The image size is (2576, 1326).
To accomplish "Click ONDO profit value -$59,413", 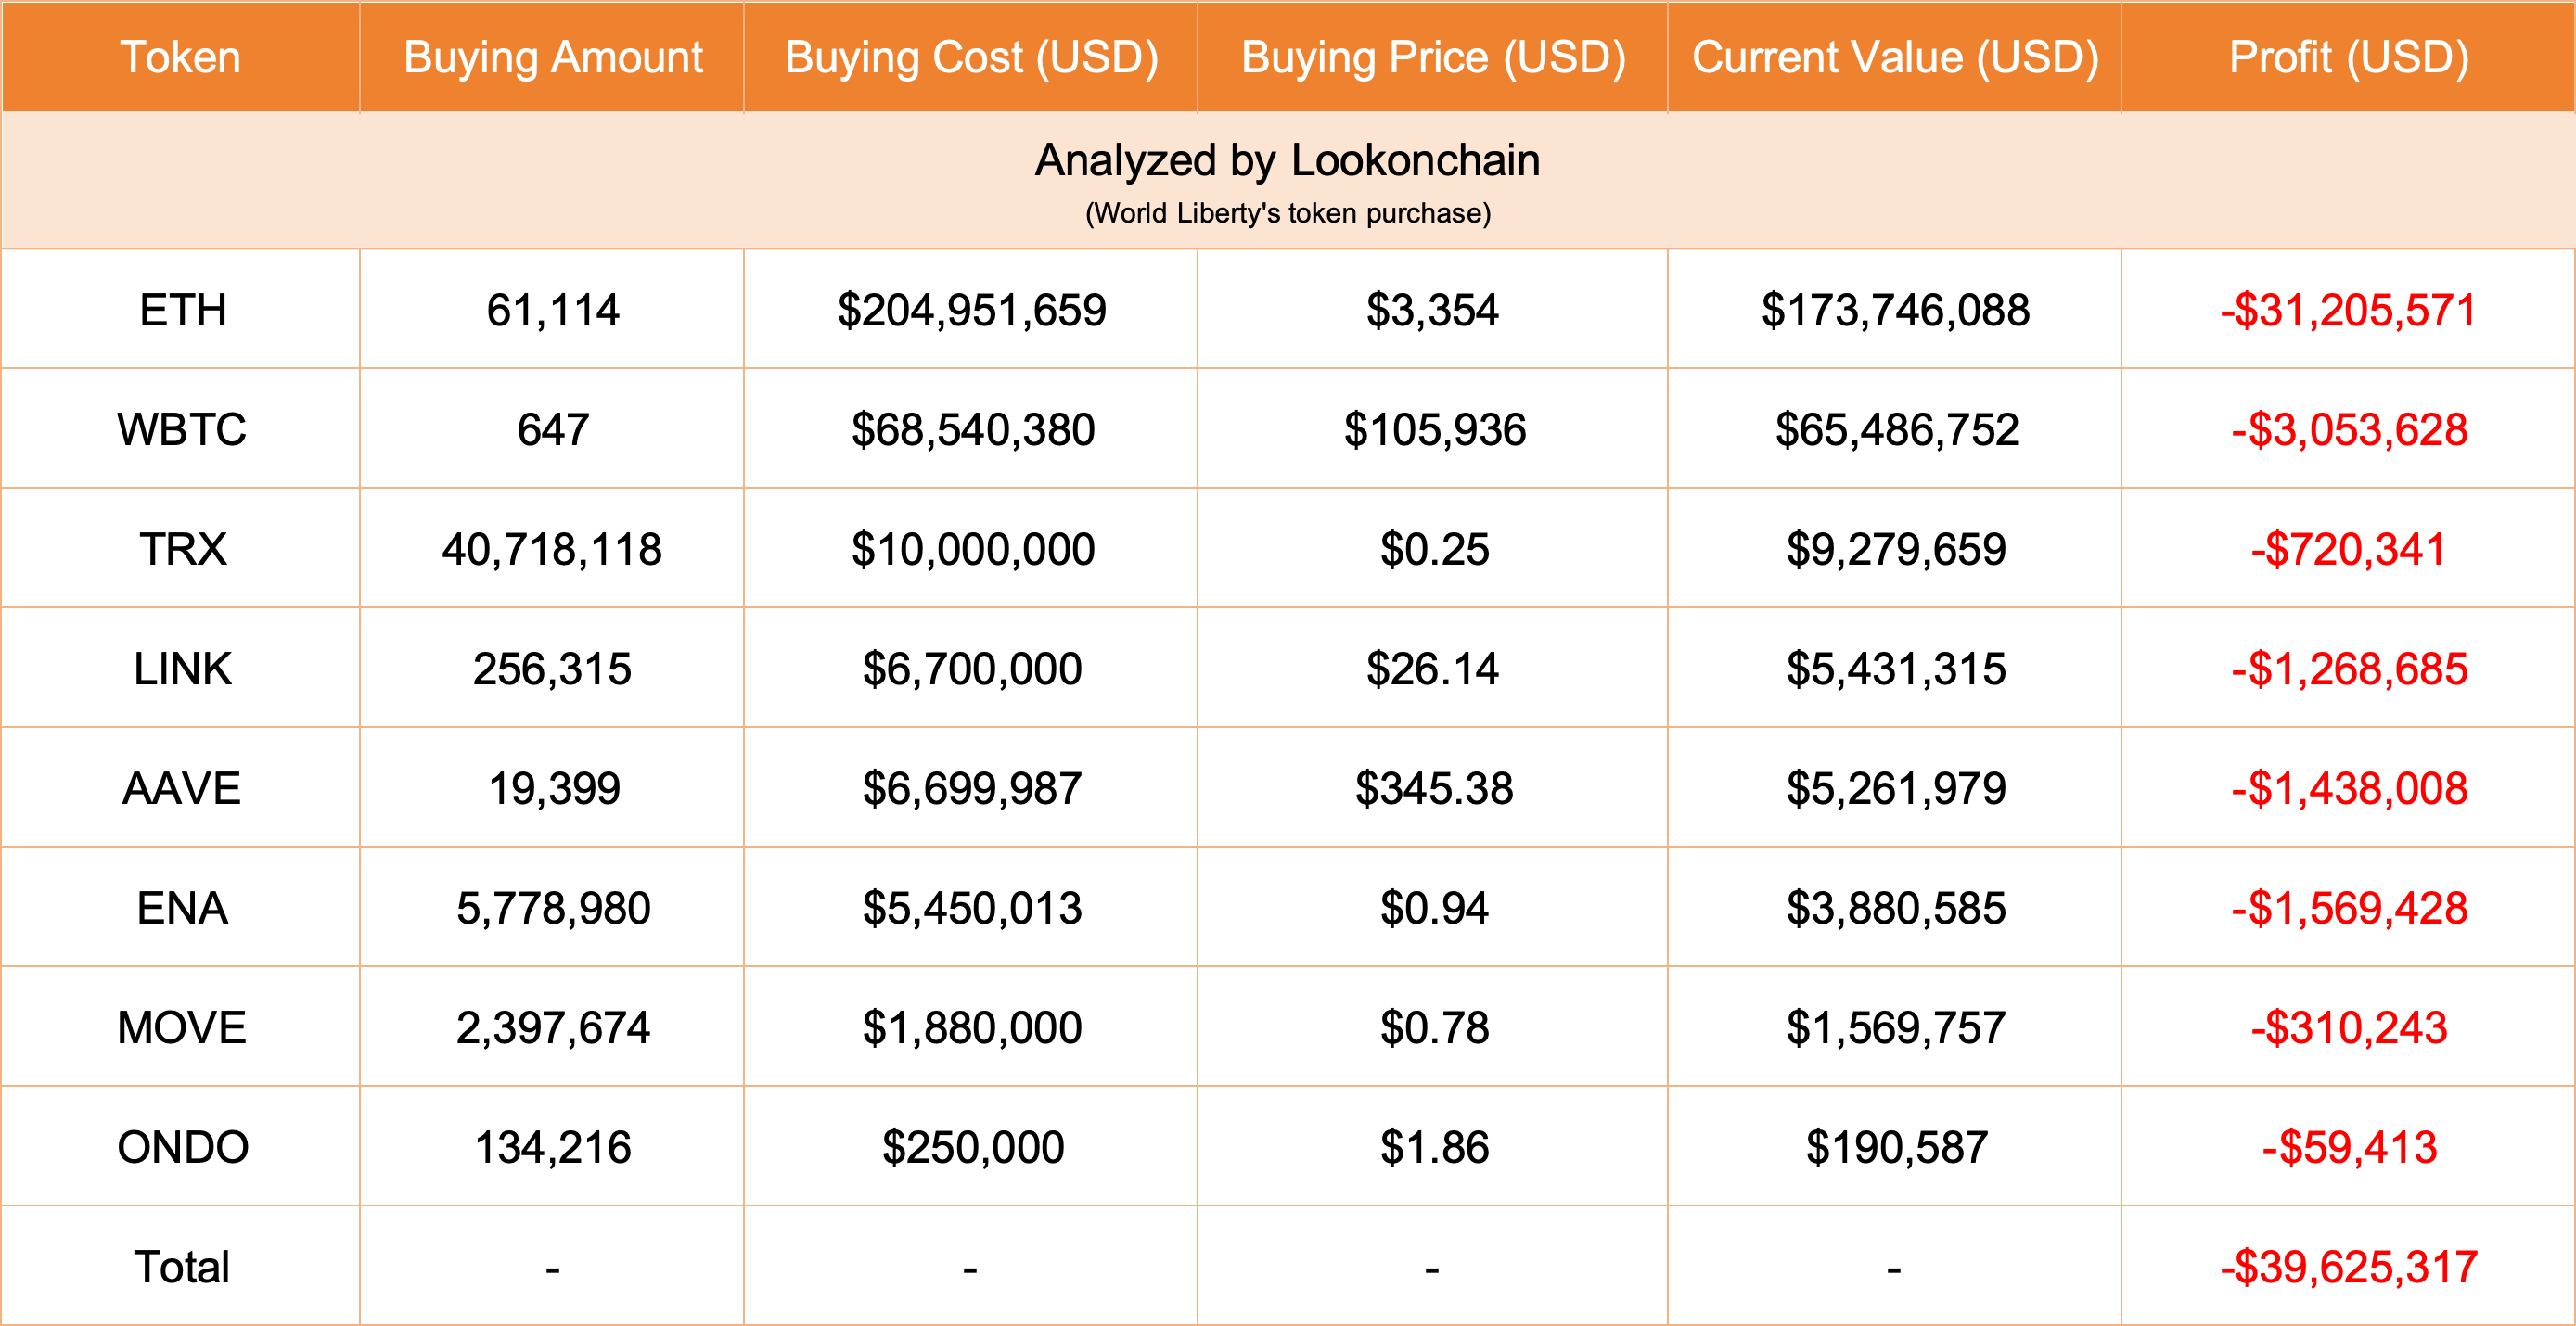I will [x=2349, y=1147].
